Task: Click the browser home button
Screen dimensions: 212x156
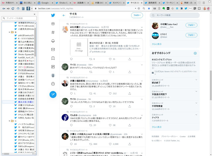Action: point(18,9)
